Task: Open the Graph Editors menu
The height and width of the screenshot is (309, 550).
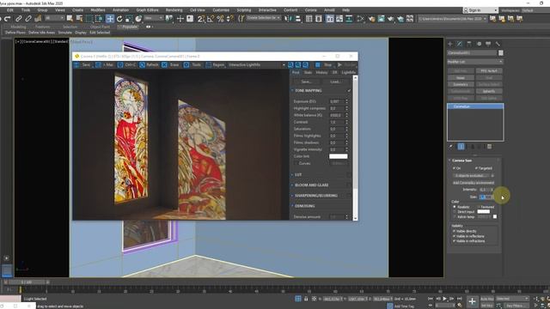Action: point(147,10)
